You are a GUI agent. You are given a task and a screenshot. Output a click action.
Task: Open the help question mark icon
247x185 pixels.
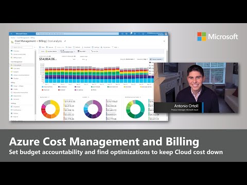[139, 34]
